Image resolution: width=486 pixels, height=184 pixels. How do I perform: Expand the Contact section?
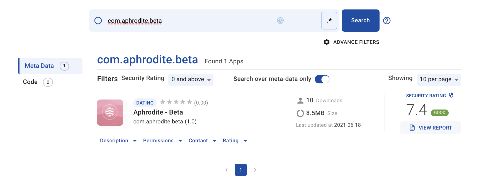pyautogui.click(x=202, y=141)
